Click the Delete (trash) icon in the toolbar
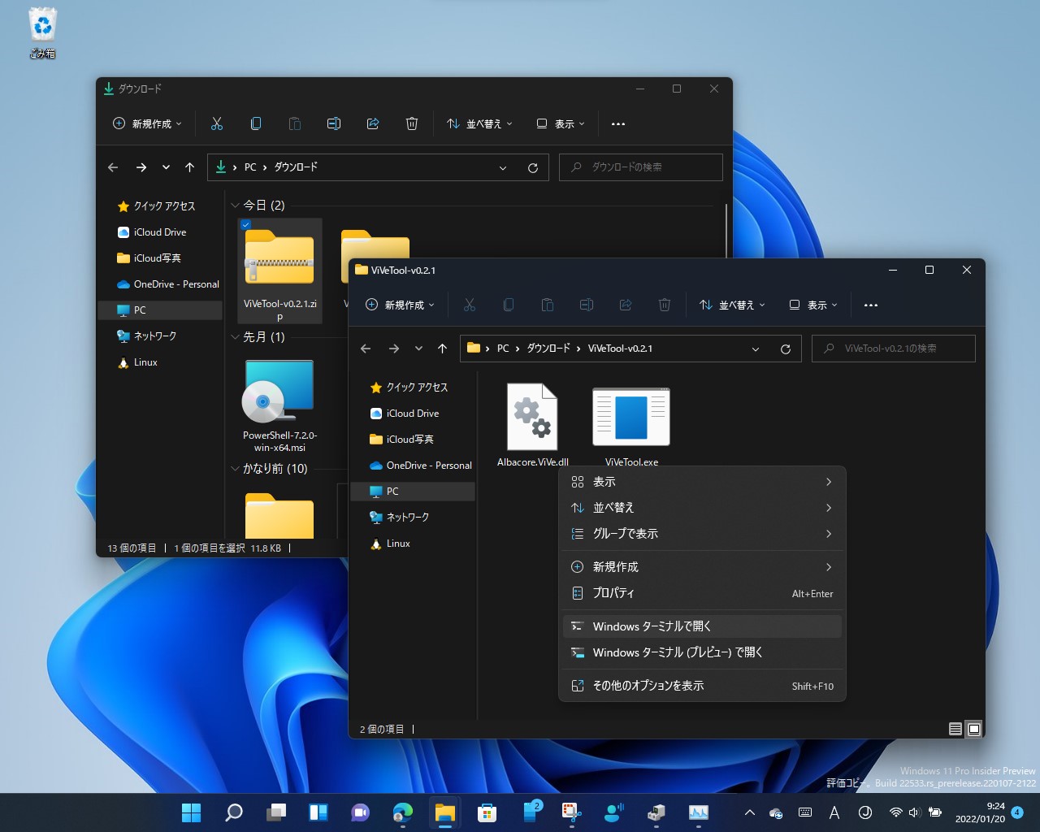The width and height of the screenshot is (1040, 832). point(665,305)
